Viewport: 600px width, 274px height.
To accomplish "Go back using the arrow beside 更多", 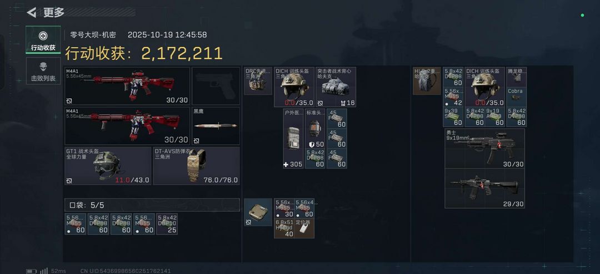I will tap(31, 12).
